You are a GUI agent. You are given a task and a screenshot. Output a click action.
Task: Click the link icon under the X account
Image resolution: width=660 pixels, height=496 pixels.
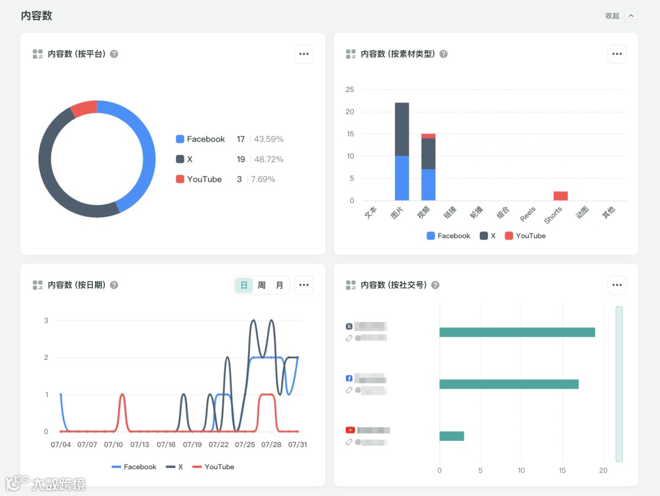pos(349,338)
